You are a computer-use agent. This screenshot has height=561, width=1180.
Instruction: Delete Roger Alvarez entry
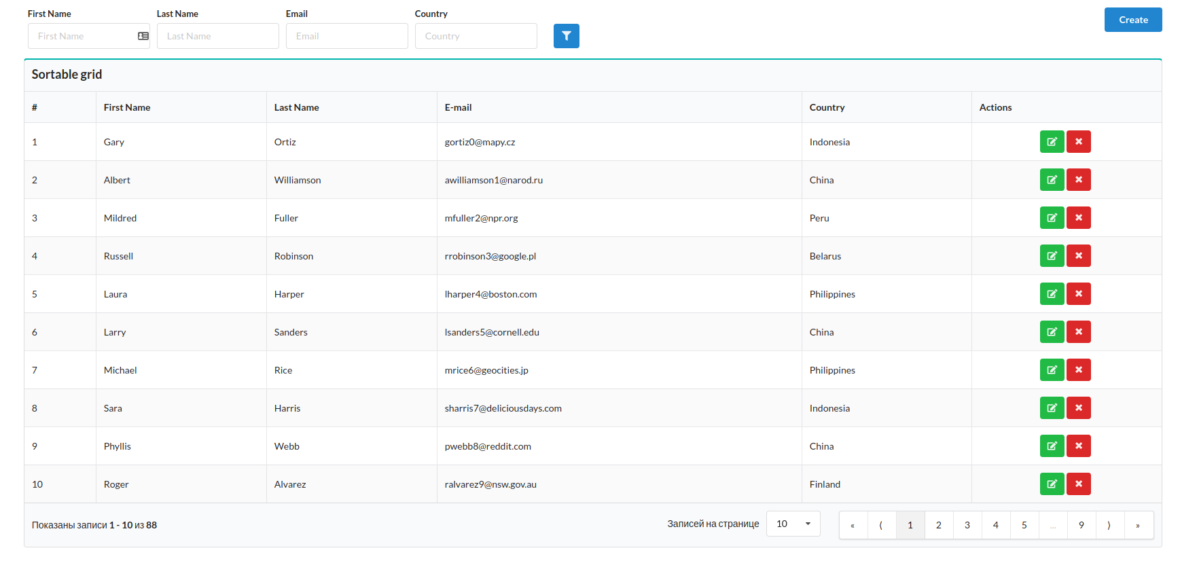tap(1078, 484)
